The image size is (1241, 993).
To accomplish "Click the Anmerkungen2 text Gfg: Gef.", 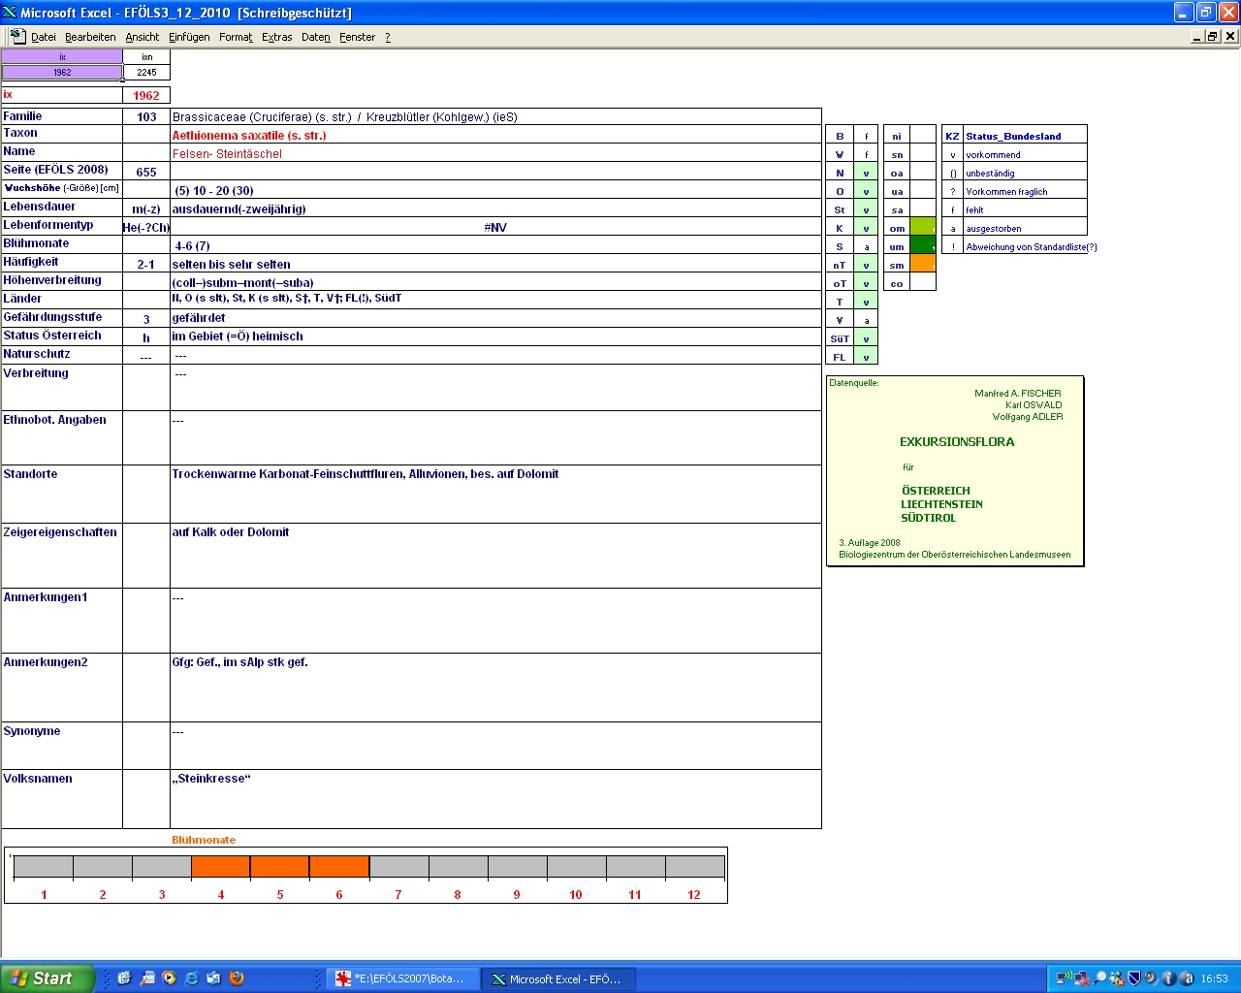I will (239, 662).
